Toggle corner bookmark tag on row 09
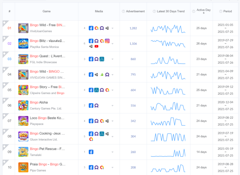 [x=5, y=147]
